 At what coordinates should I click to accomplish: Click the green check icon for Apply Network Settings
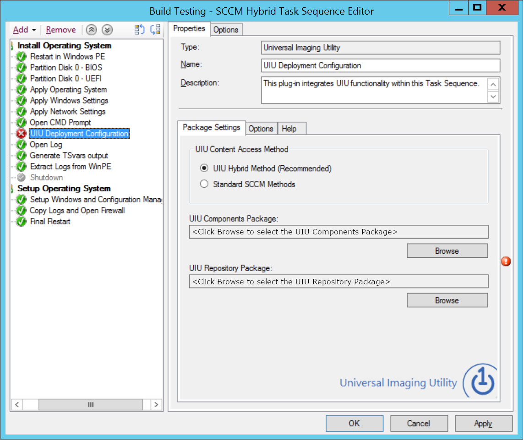coord(22,112)
